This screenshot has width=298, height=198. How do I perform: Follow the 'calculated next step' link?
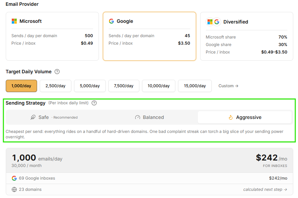[x=265, y=189]
